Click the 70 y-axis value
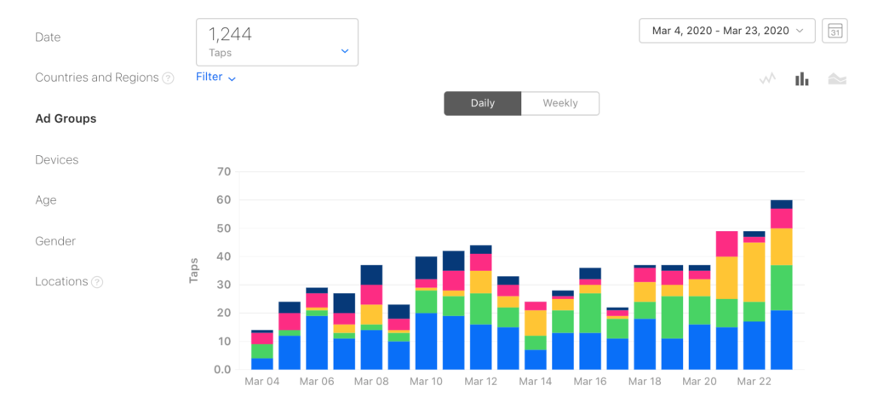Screen dimensions: 872x409 (x=224, y=171)
